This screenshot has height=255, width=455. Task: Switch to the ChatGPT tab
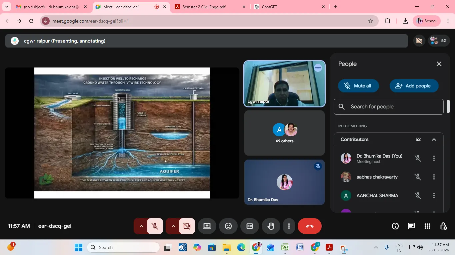point(287,7)
